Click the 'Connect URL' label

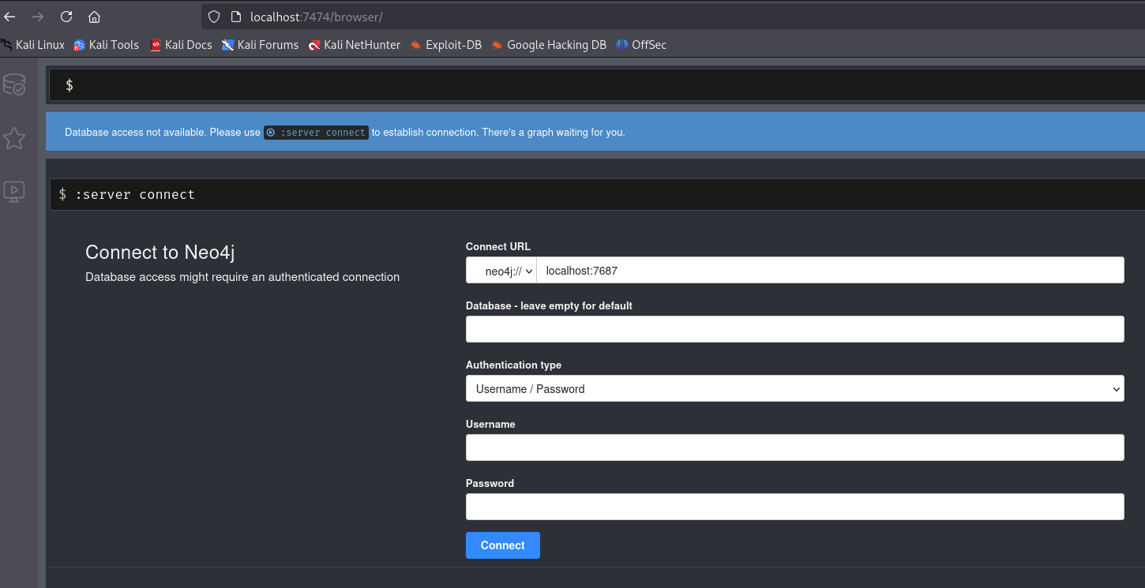pyautogui.click(x=498, y=246)
